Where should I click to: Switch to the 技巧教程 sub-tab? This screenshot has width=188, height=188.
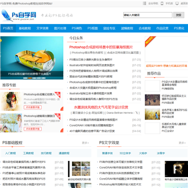click(46, 153)
